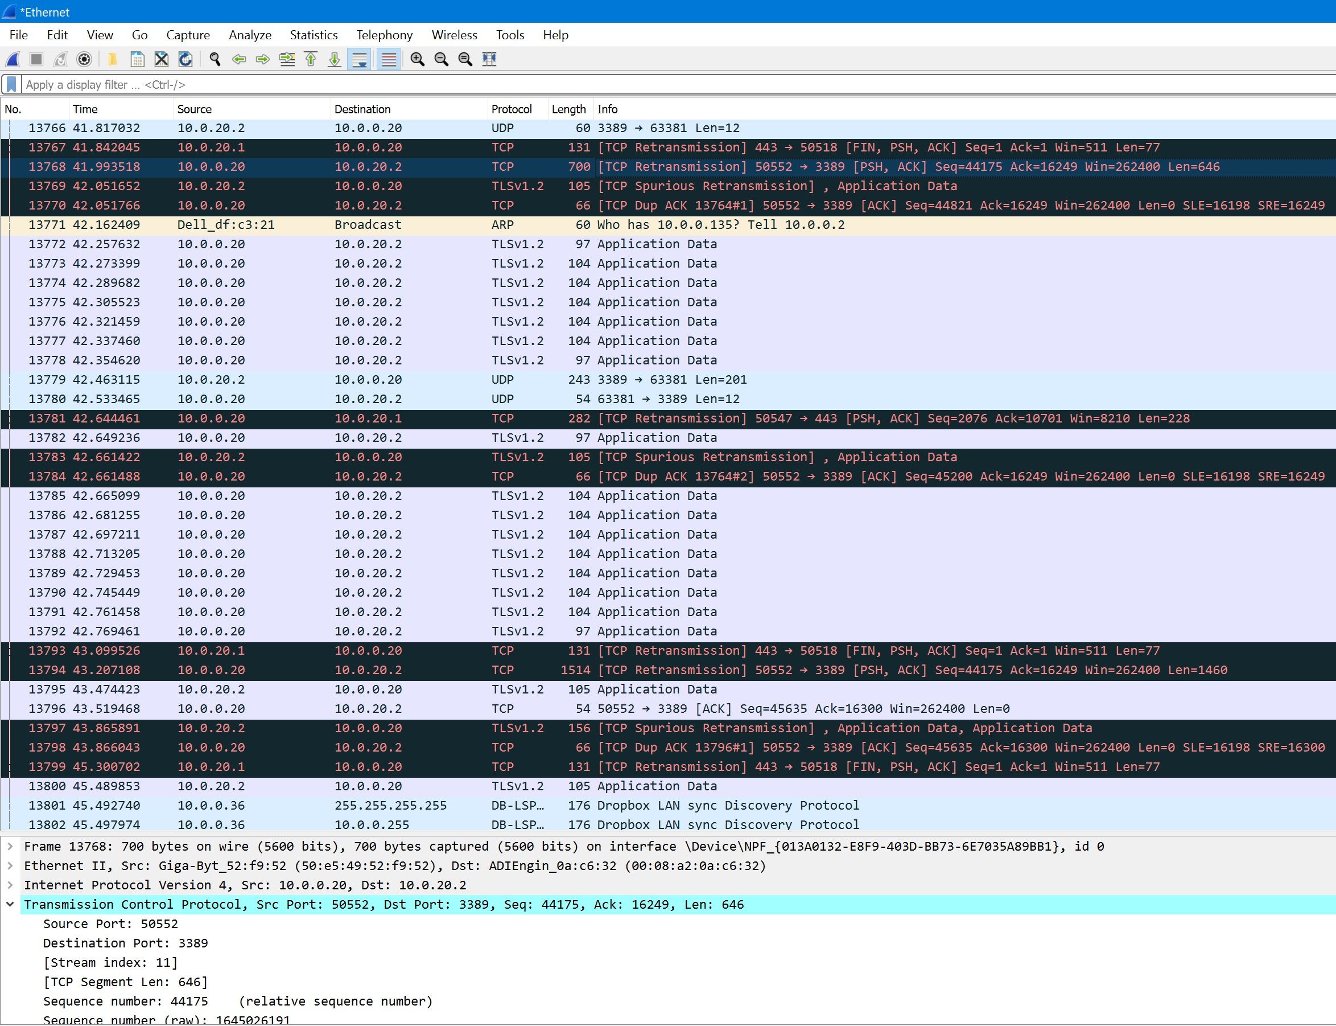The width and height of the screenshot is (1336, 1026).
Task: Collapse the Transmission Control Protocol tree
Action: [x=10, y=905]
